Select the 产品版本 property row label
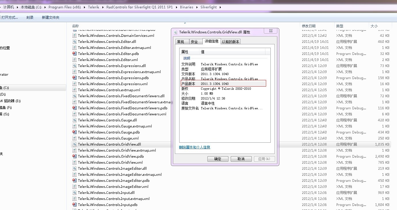The image size is (397, 210). 188,84
